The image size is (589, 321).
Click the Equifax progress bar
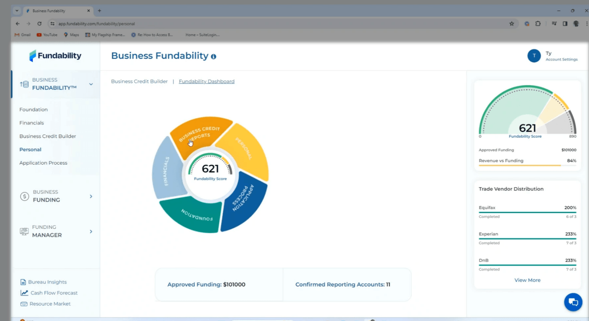pos(527,212)
